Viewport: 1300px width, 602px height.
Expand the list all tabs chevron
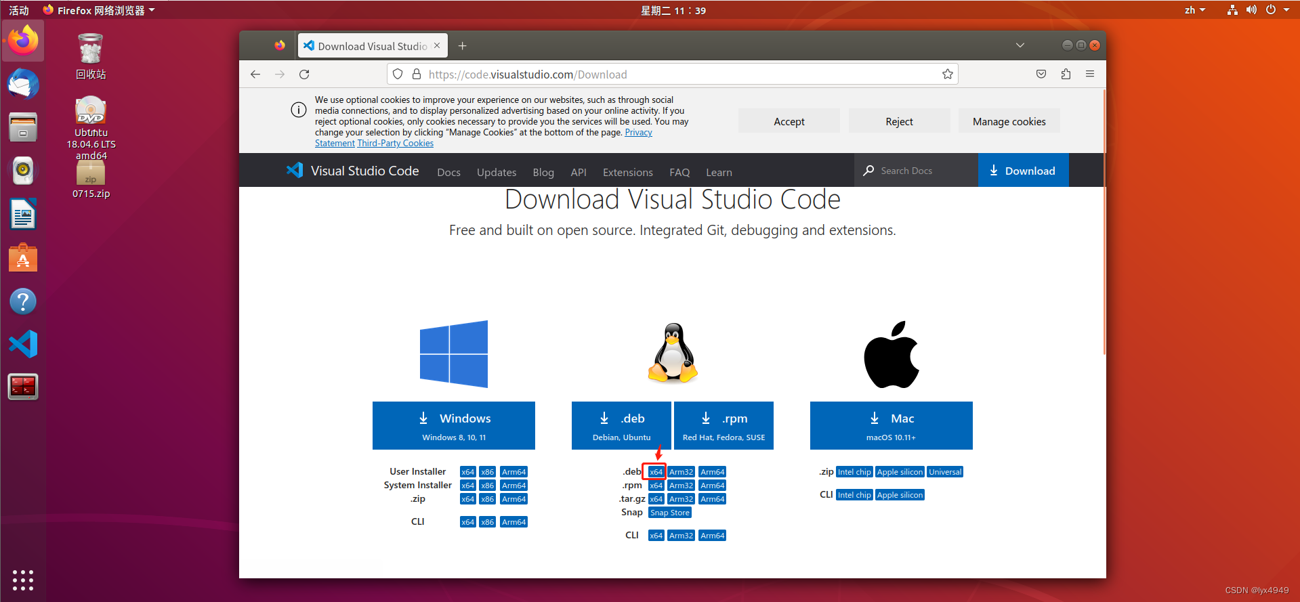coord(1020,45)
